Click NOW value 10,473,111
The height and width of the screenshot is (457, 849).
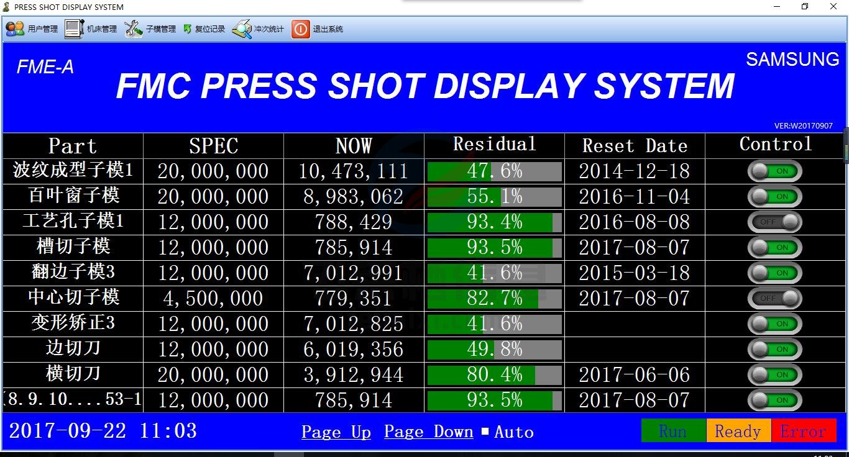(x=354, y=171)
